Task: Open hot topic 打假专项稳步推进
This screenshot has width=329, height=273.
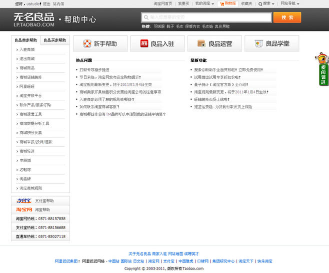Action: pos(94,70)
